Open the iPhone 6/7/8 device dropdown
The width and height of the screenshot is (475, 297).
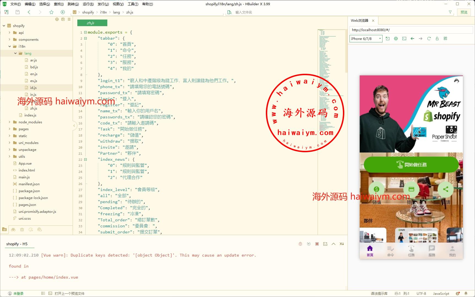(366, 39)
